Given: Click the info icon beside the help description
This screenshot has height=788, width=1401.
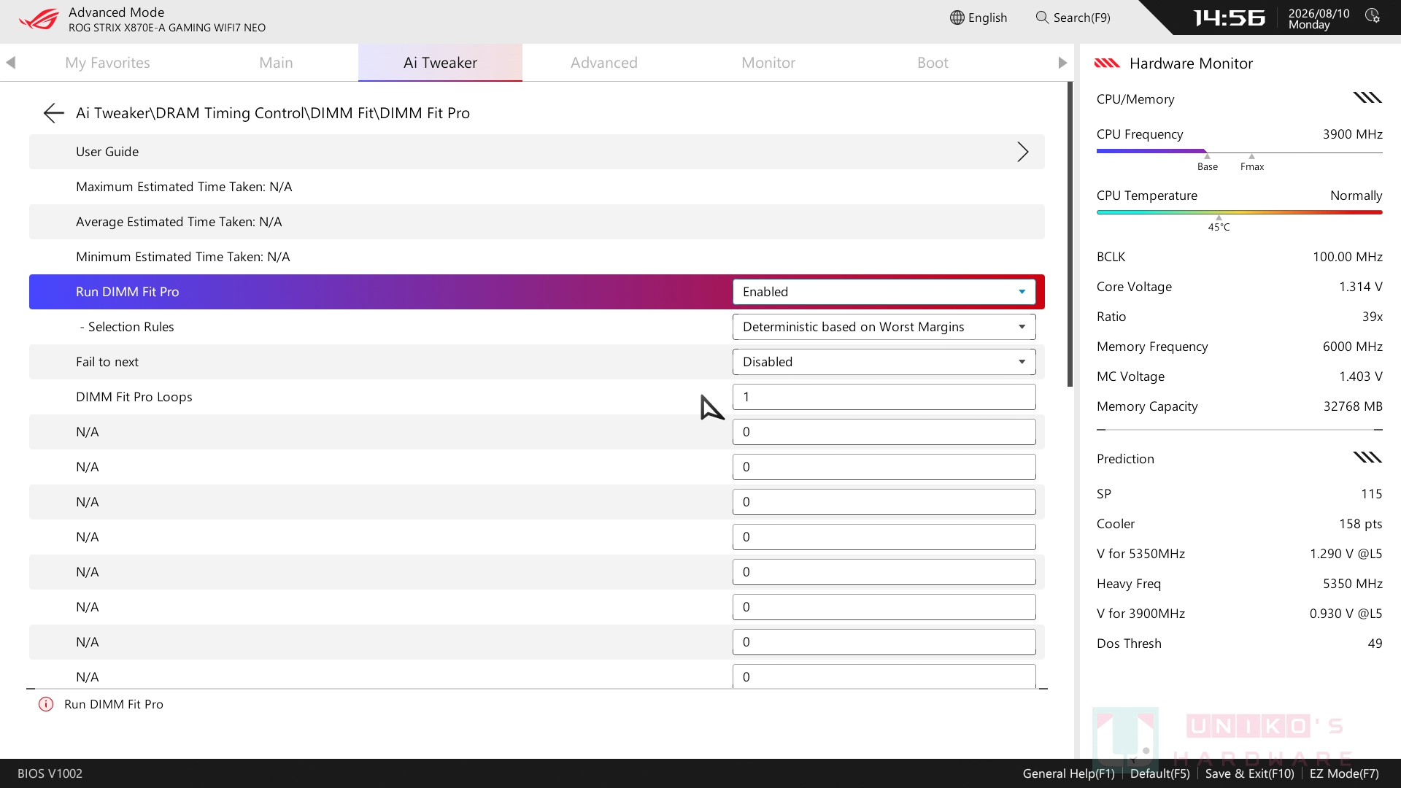Looking at the screenshot, I should tap(46, 704).
